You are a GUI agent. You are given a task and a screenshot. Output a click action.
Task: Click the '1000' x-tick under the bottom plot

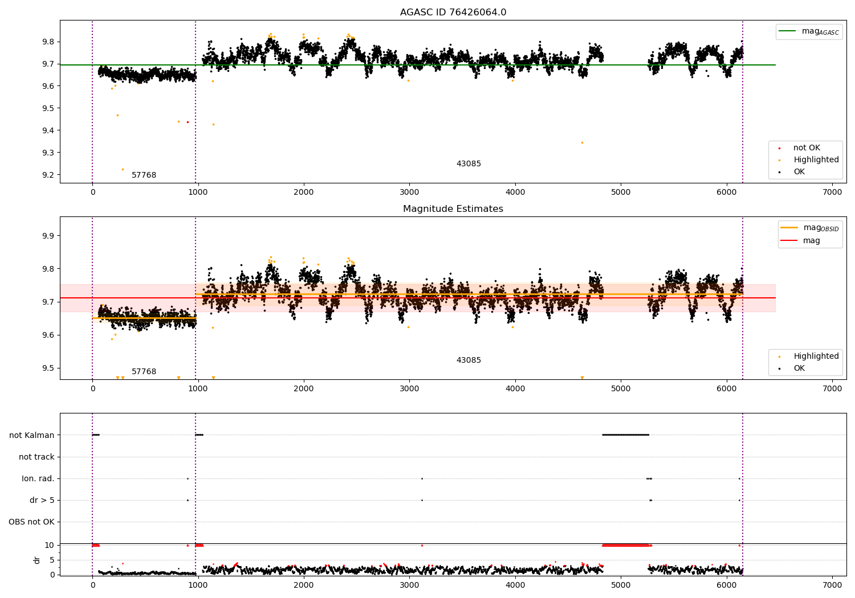[x=198, y=585]
